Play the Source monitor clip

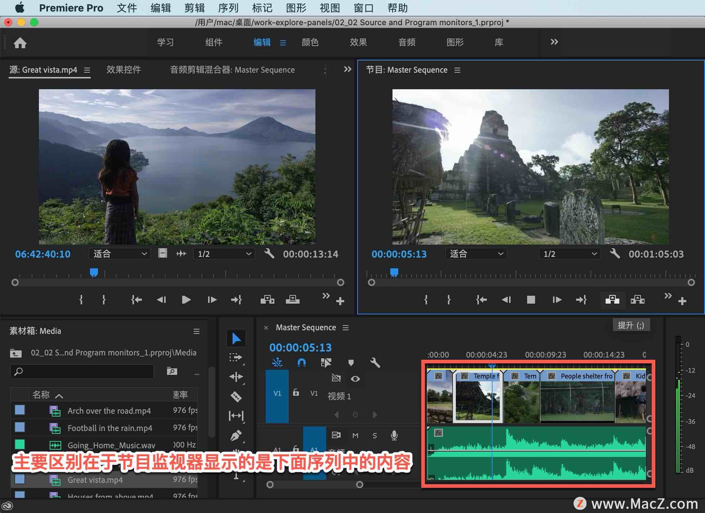coord(186,300)
